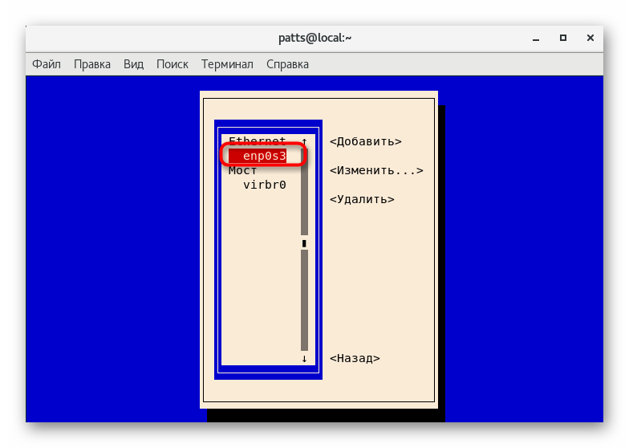Click the patts@local:~ window title

pos(314,39)
